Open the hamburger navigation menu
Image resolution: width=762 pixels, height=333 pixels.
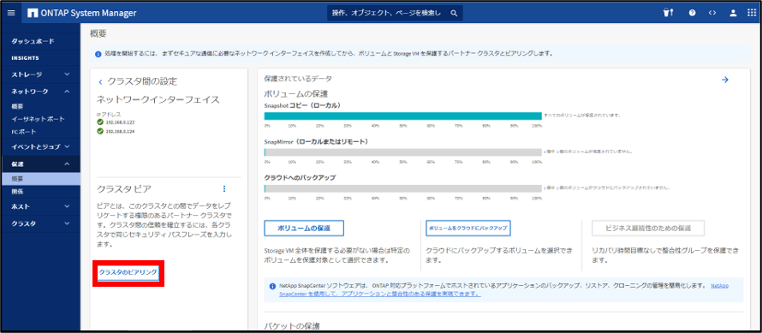12,13
